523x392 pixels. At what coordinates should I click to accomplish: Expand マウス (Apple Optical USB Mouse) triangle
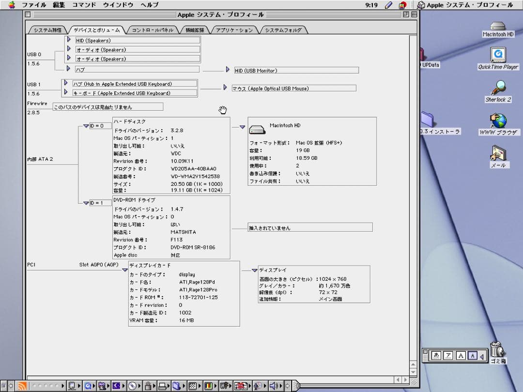[225, 88]
